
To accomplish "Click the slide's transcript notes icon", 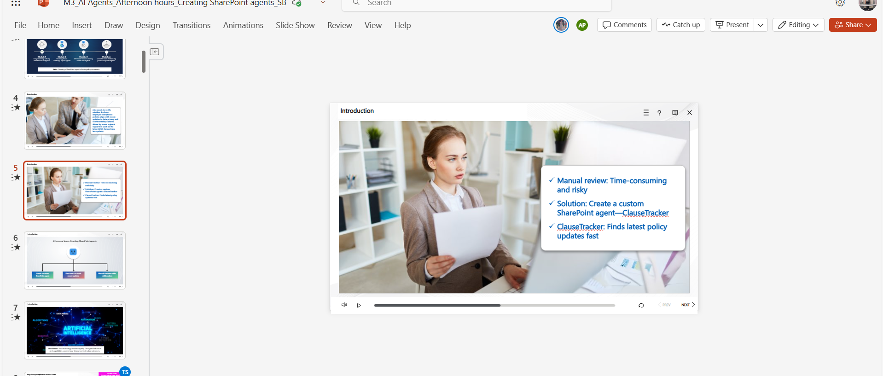I will (x=675, y=113).
